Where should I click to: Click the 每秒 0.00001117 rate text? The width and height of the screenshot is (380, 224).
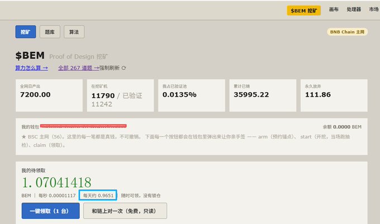[x=57, y=196]
